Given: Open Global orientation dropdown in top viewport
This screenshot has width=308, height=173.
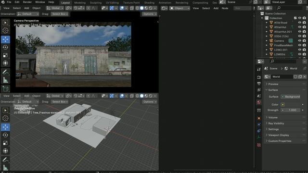Looking at the screenshot, I should point(55,8).
